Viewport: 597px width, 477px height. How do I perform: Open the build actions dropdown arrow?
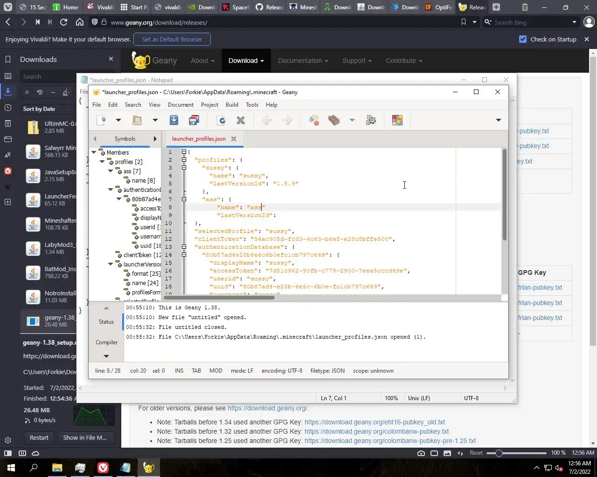coord(352,120)
